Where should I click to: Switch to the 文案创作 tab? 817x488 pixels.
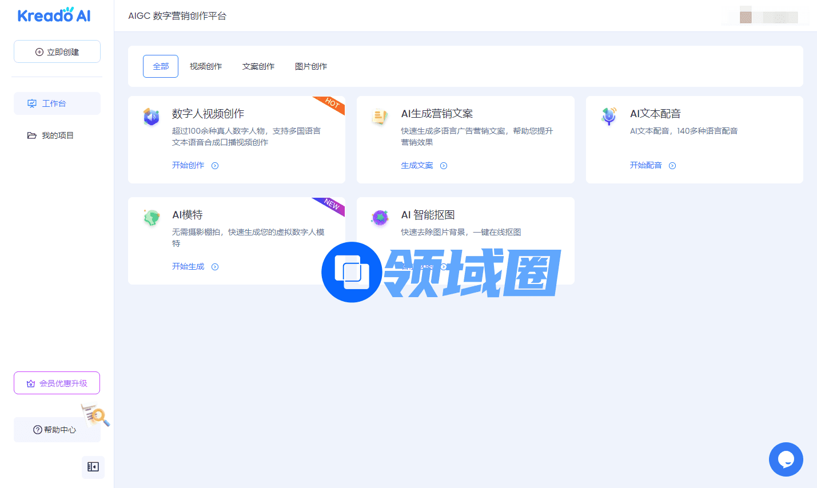(258, 66)
